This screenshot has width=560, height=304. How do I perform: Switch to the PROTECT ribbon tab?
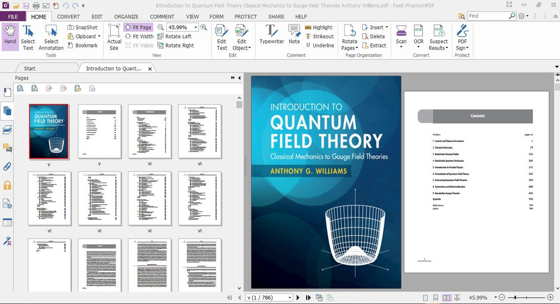(x=246, y=17)
